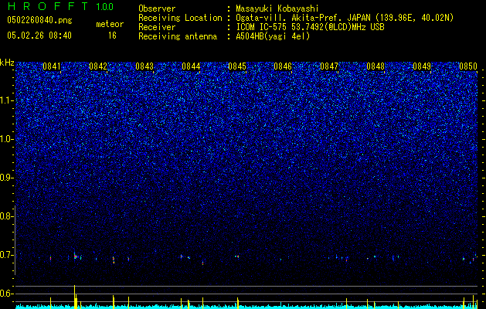Select the Receiver field label
Image resolution: width=486 pixels, height=309 pixels.
click(157, 27)
